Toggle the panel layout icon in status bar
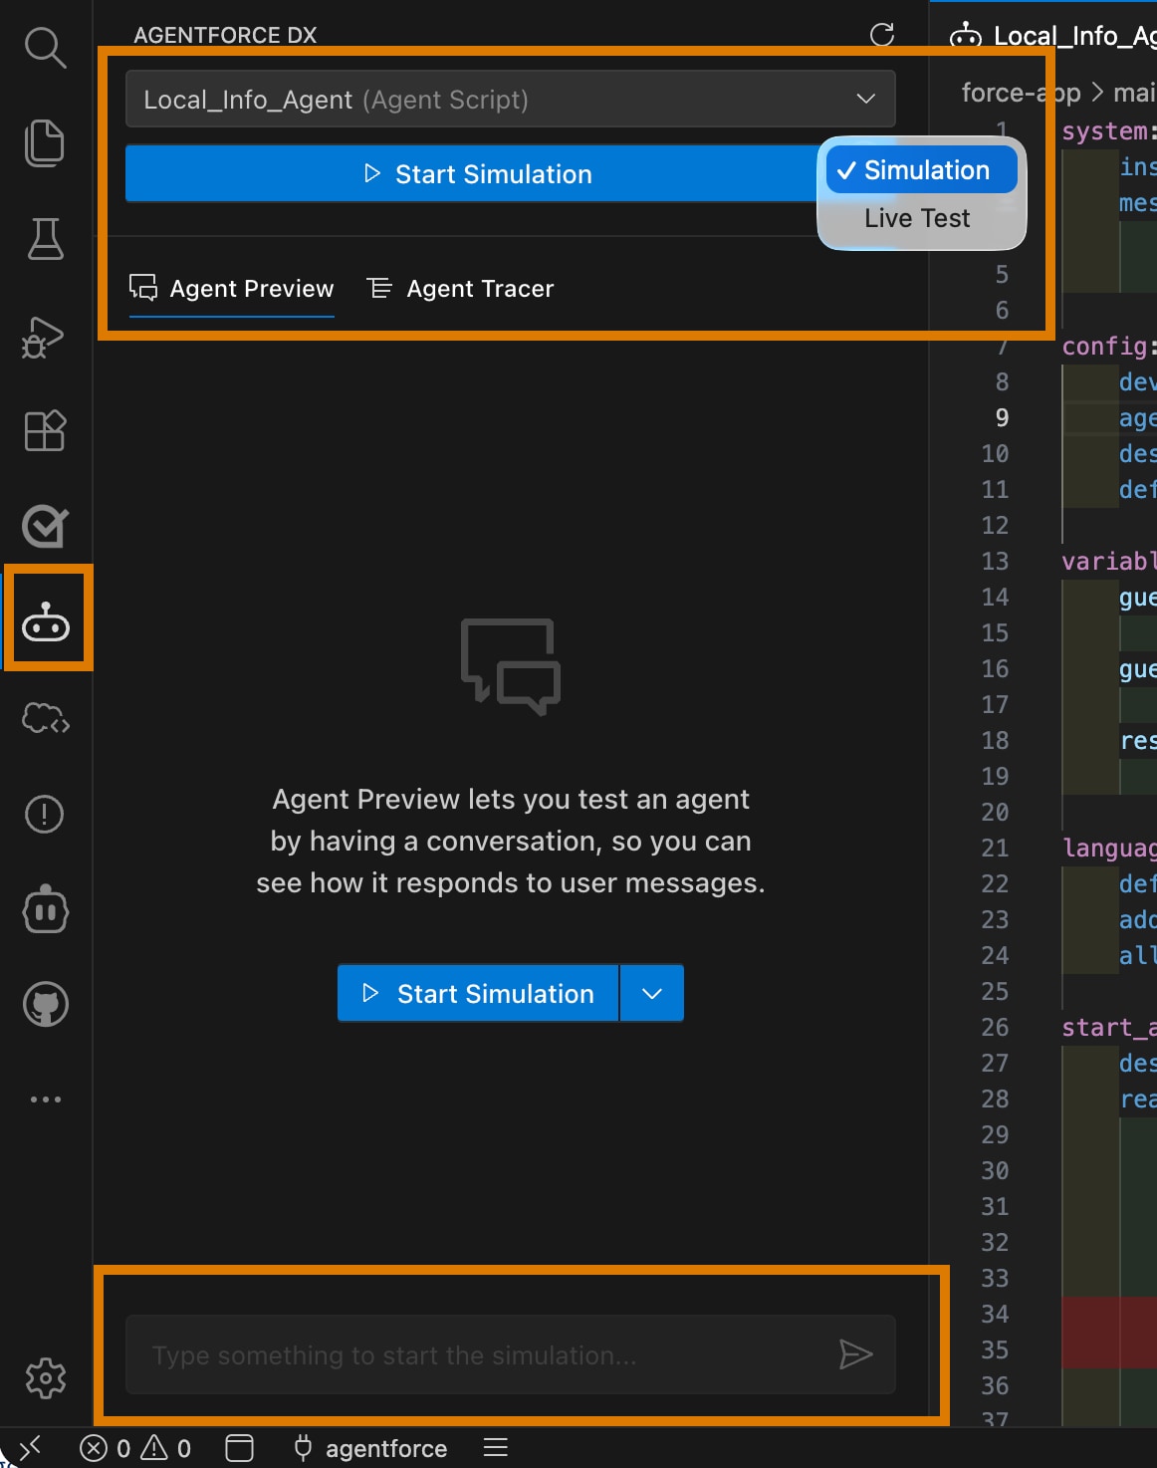Screen dimensions: 1157x1468 click(239, 1447)
